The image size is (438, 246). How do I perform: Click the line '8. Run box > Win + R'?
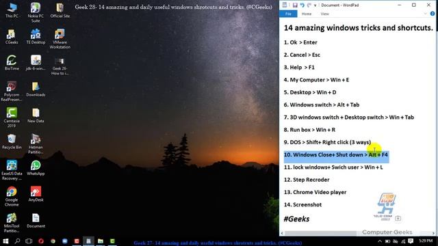[x=309, y=130]
